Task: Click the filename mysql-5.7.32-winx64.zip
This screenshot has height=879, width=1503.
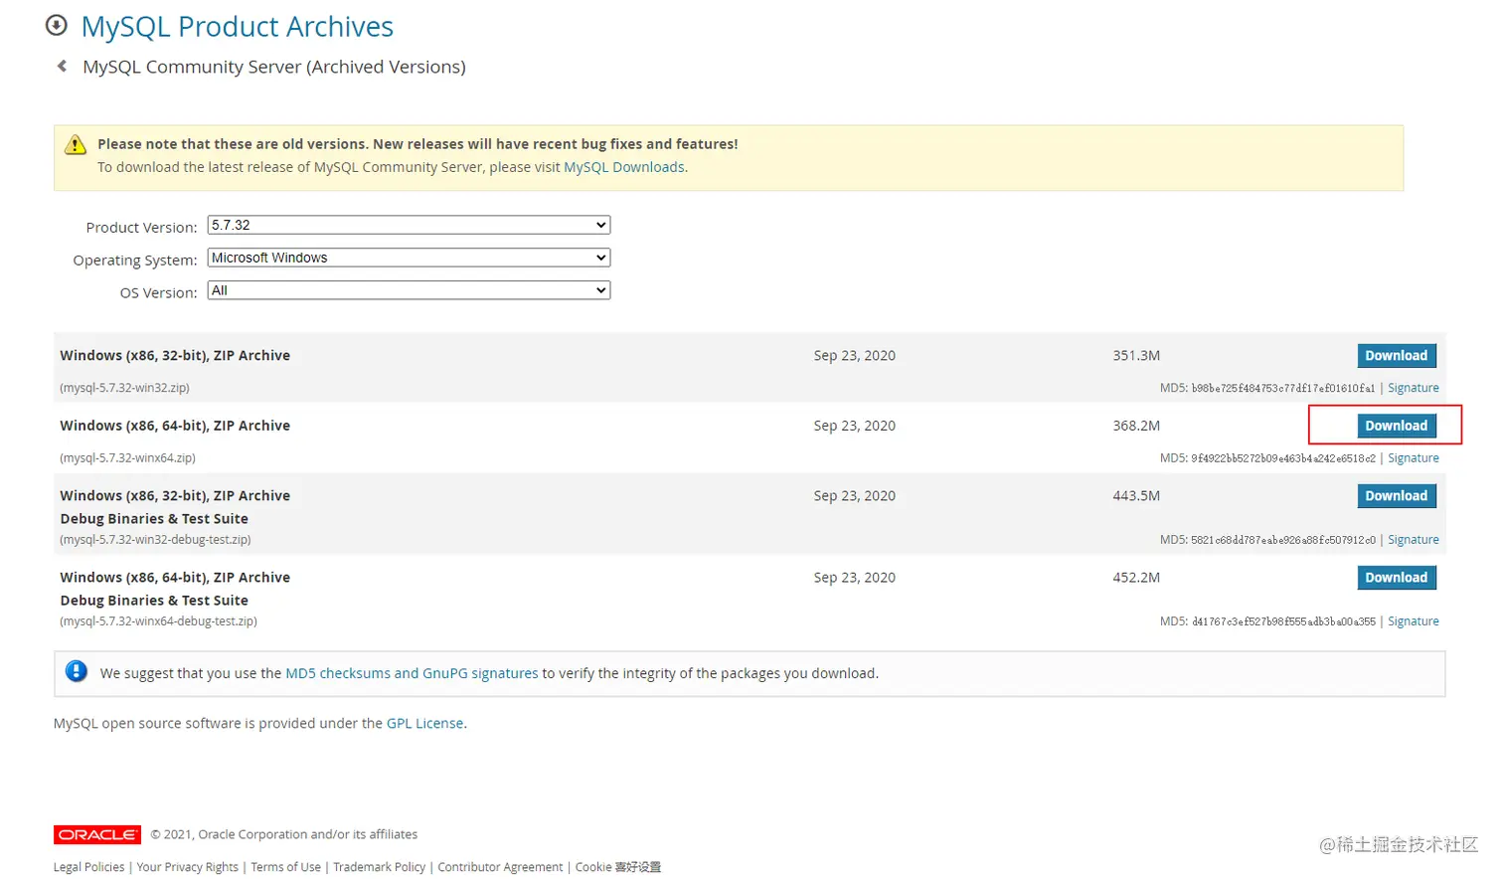Action: click(x=128, y=458)
